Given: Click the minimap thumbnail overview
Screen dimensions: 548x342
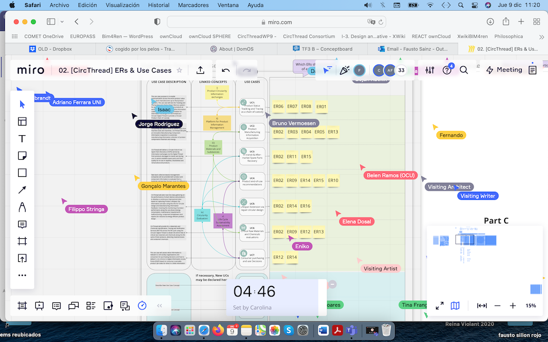Looking at the screenshot, I should coord(485,261).
